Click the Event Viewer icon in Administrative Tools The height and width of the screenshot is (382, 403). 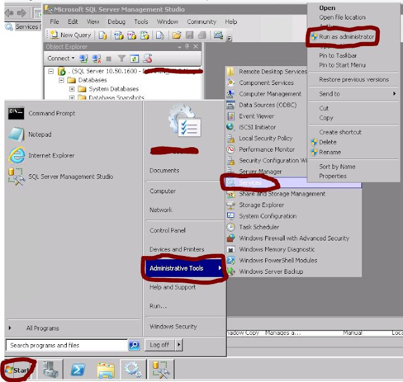pos(230,116)
